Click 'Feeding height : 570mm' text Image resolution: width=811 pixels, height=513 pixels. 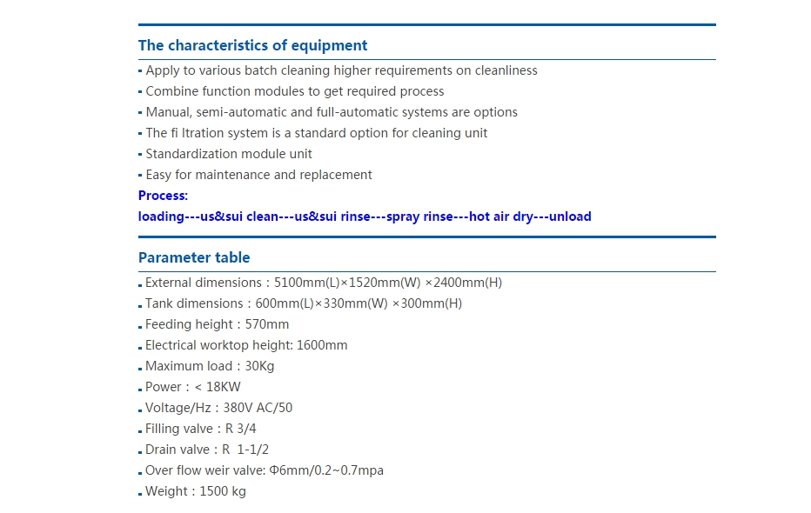coord(217,324)
